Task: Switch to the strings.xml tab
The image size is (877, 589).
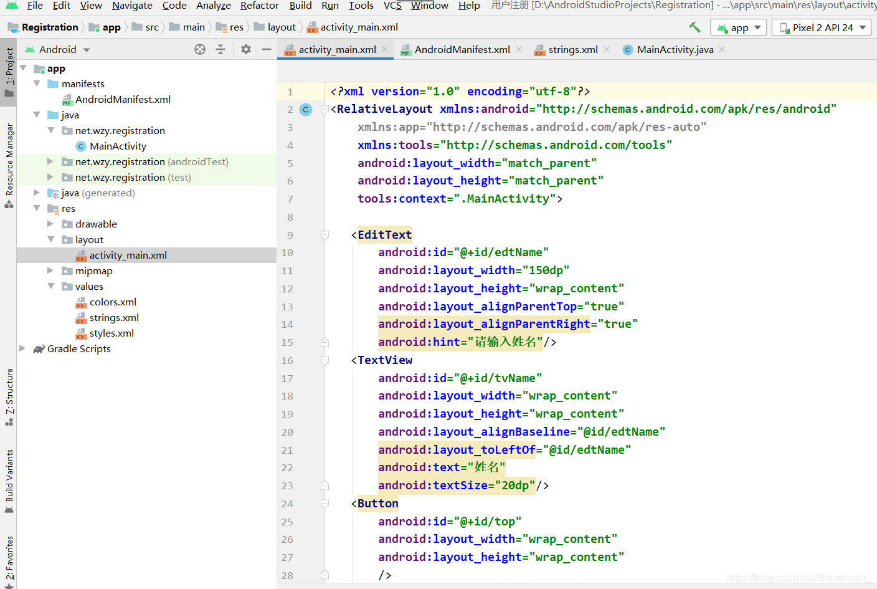Action: [572, 49]
